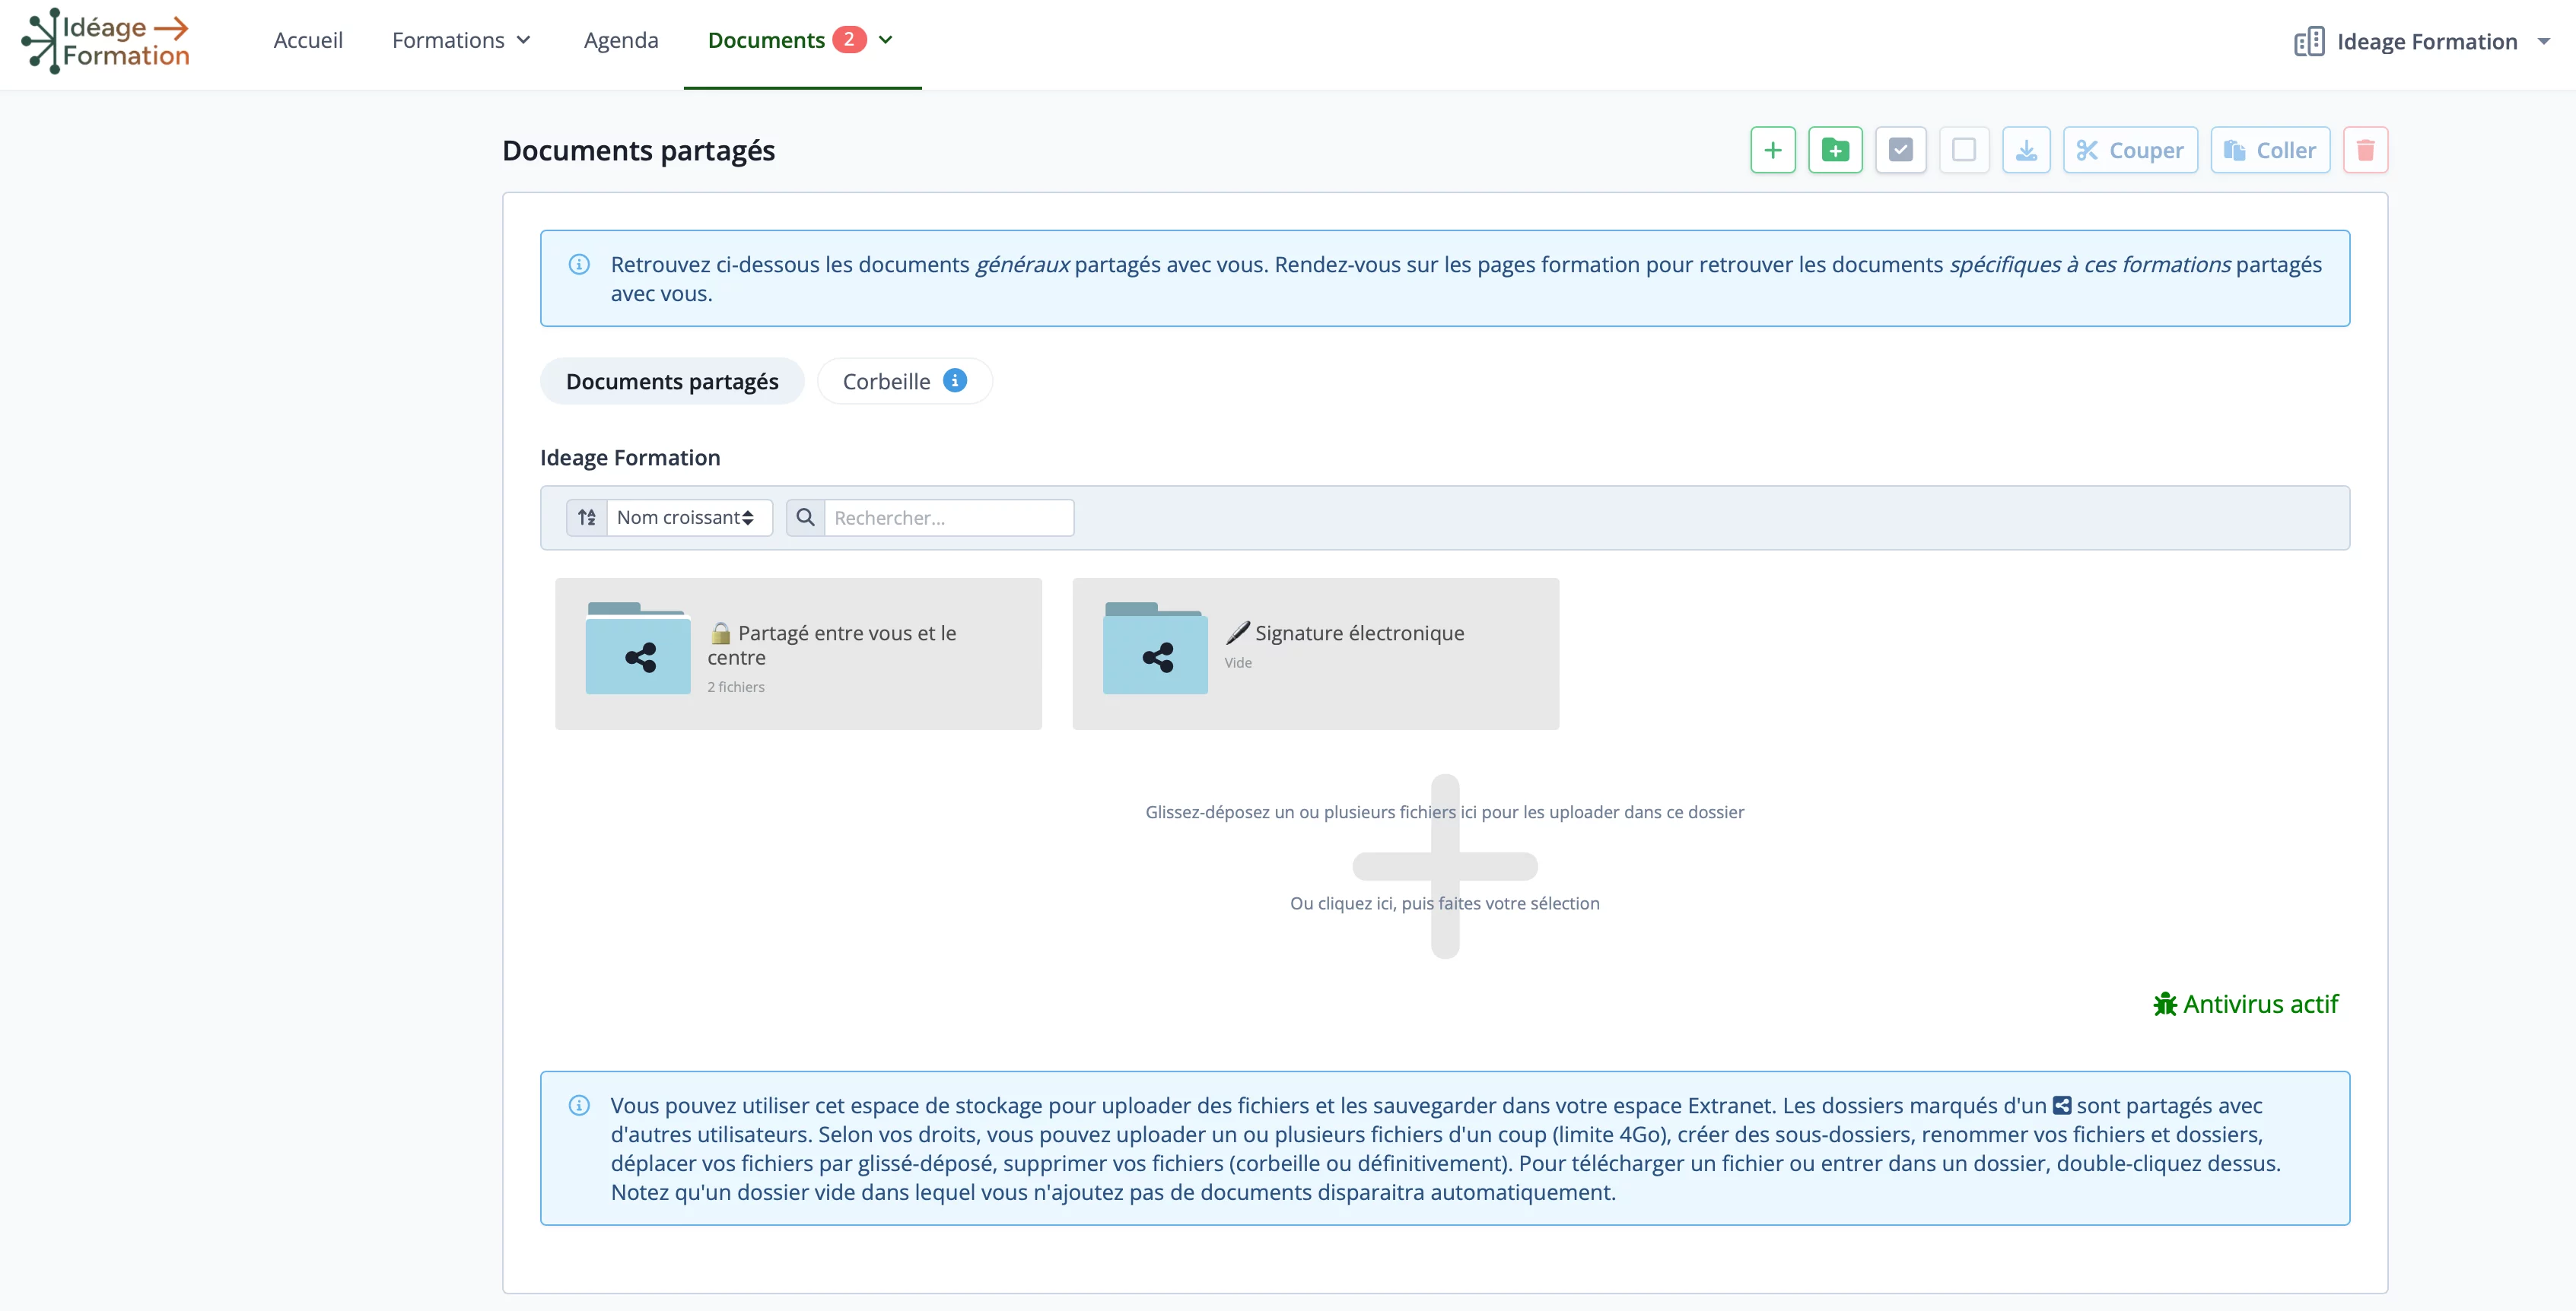Viewport: 2576px width, 1311px height.
Task: Click the top info banner icon
Action: pos(579,264)
